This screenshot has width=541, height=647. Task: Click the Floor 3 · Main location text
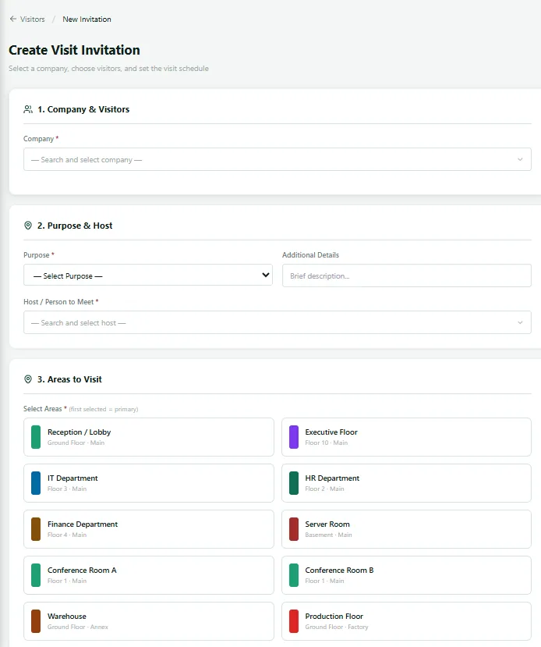(67, 489)
